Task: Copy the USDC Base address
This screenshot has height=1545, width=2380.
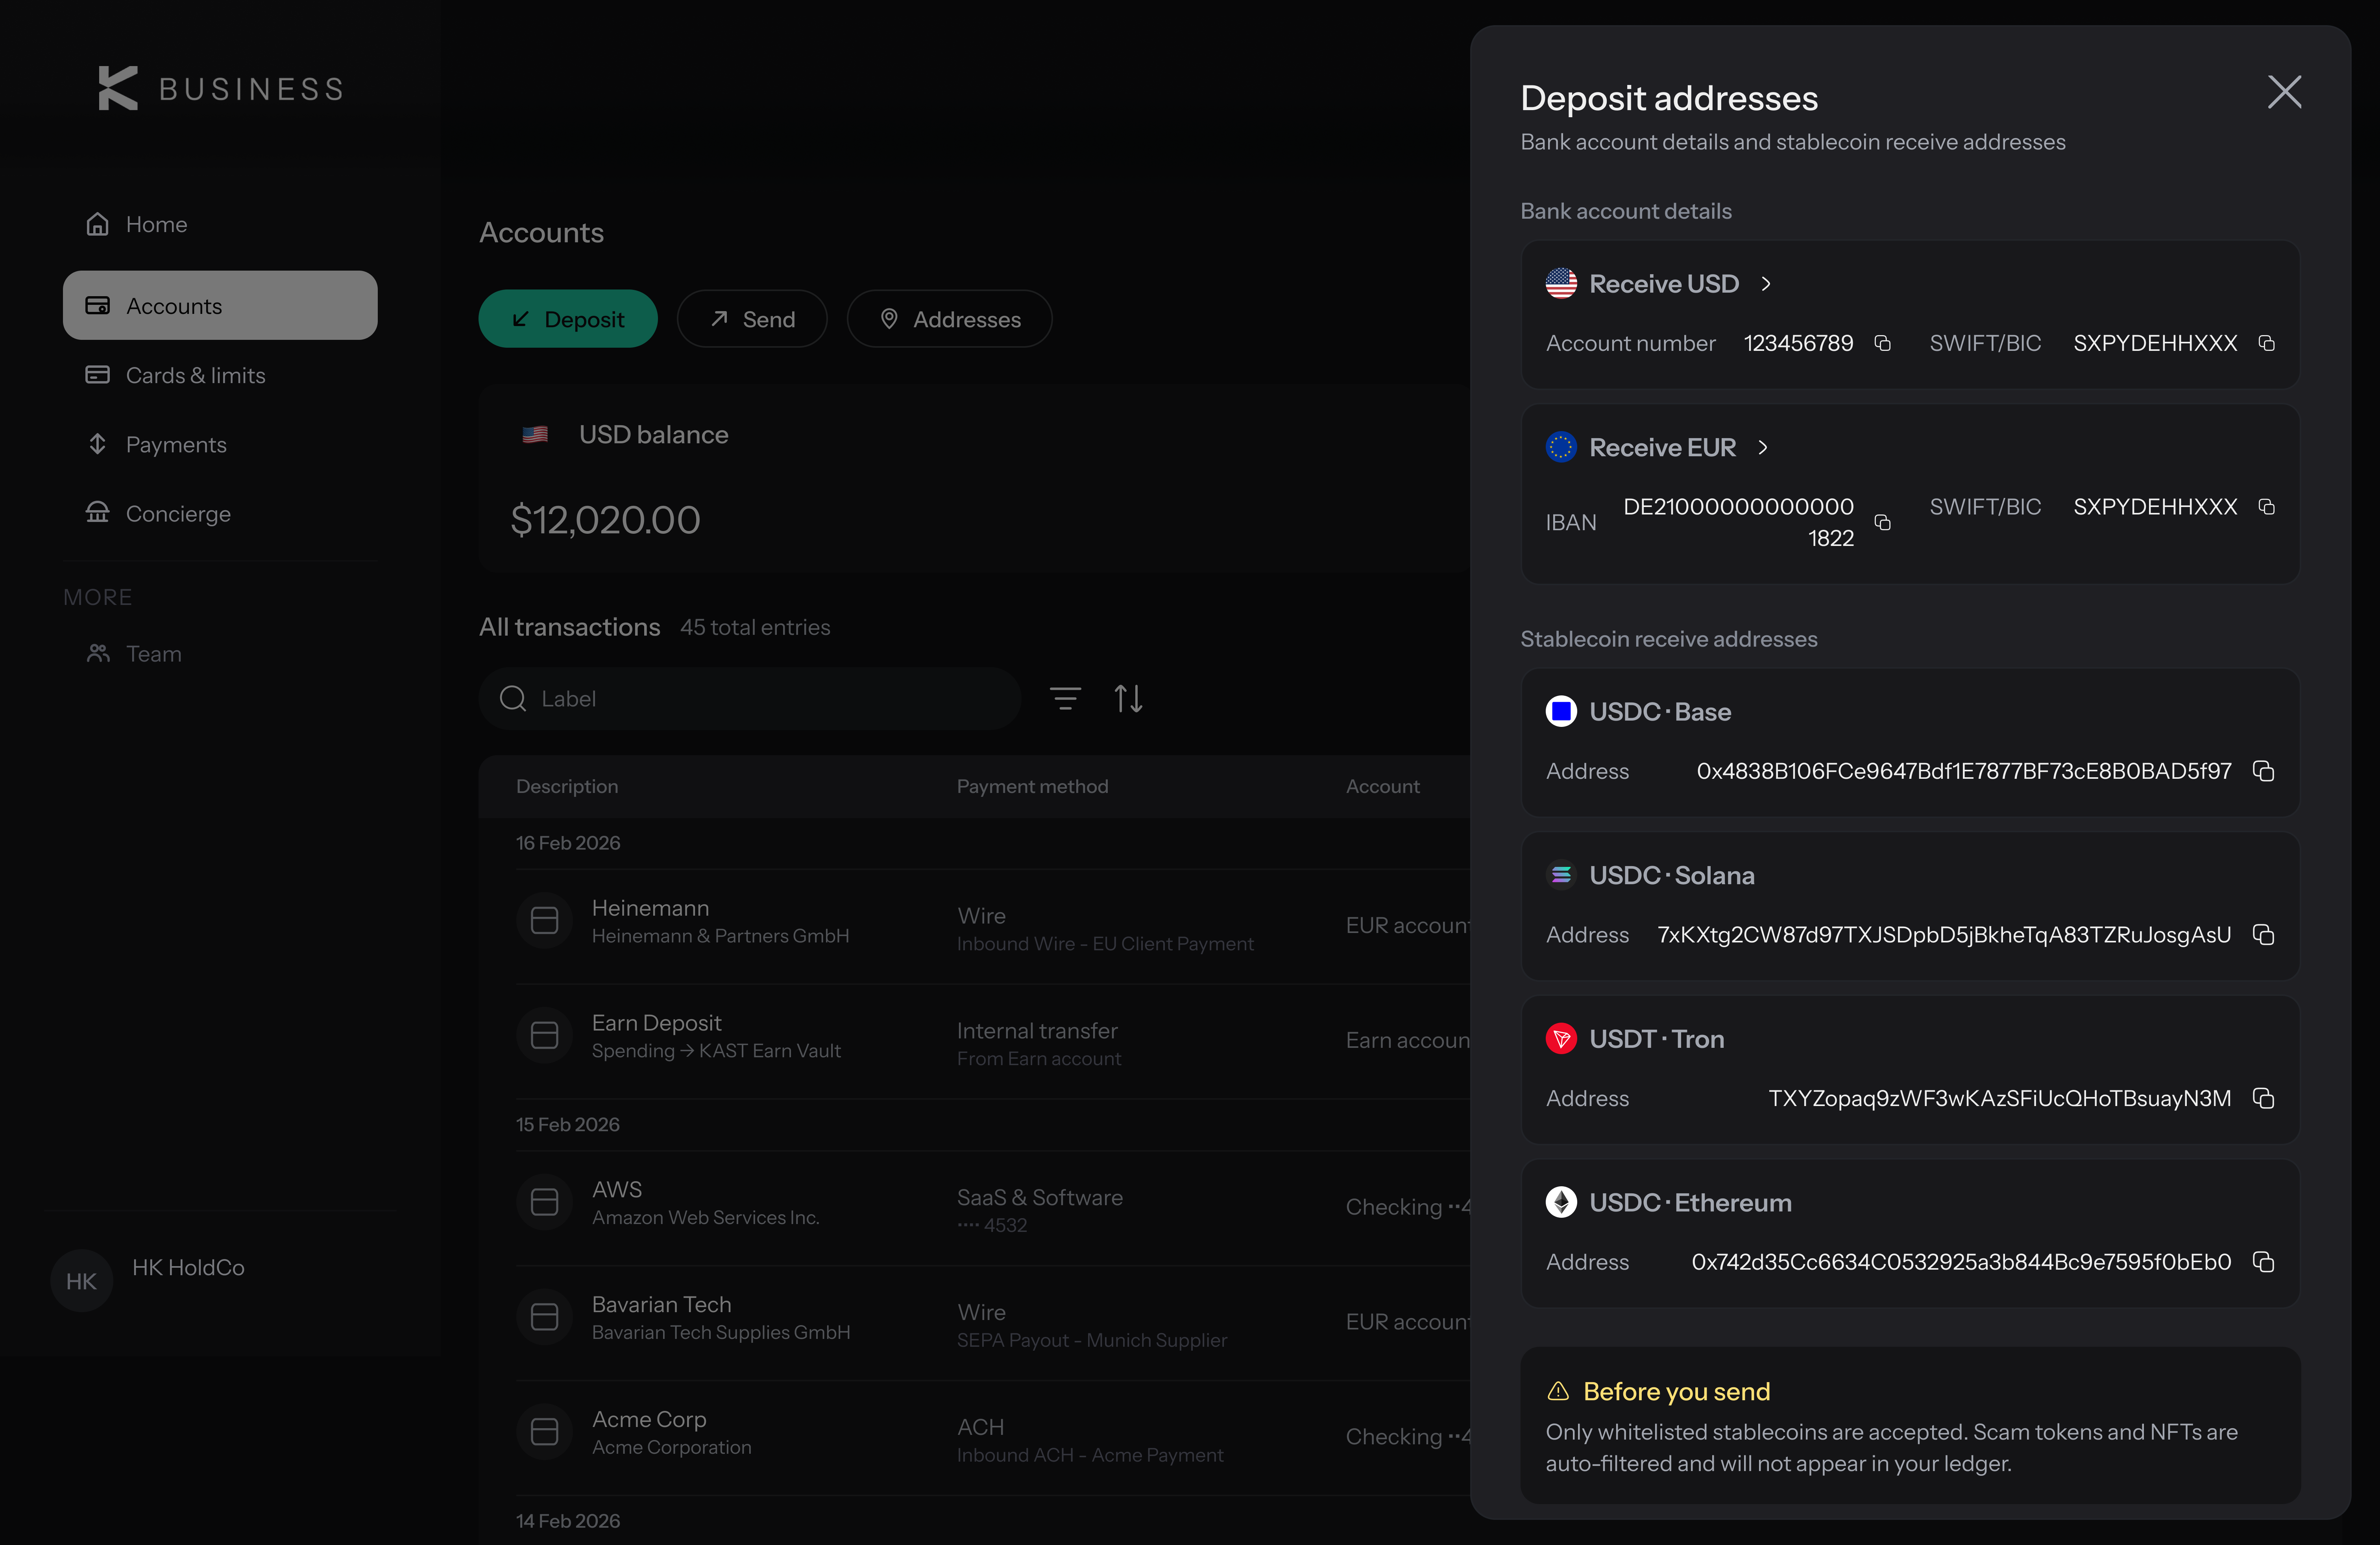Action: (2264, 771)
